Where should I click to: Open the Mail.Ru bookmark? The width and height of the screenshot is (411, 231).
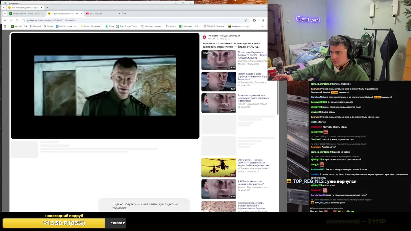coord(67,26)
